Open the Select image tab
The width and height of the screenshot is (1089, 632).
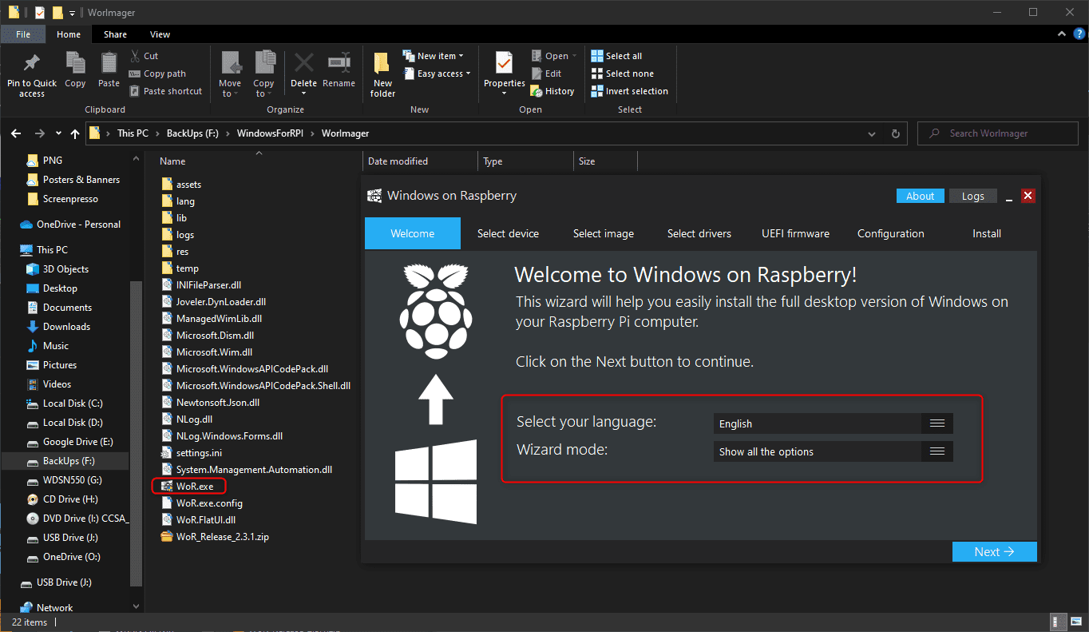(604, 233)
